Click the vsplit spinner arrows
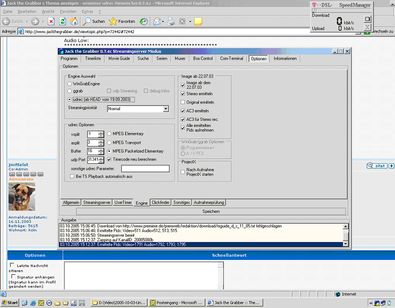This screenshot has width=395, height=308. point(101,134)
